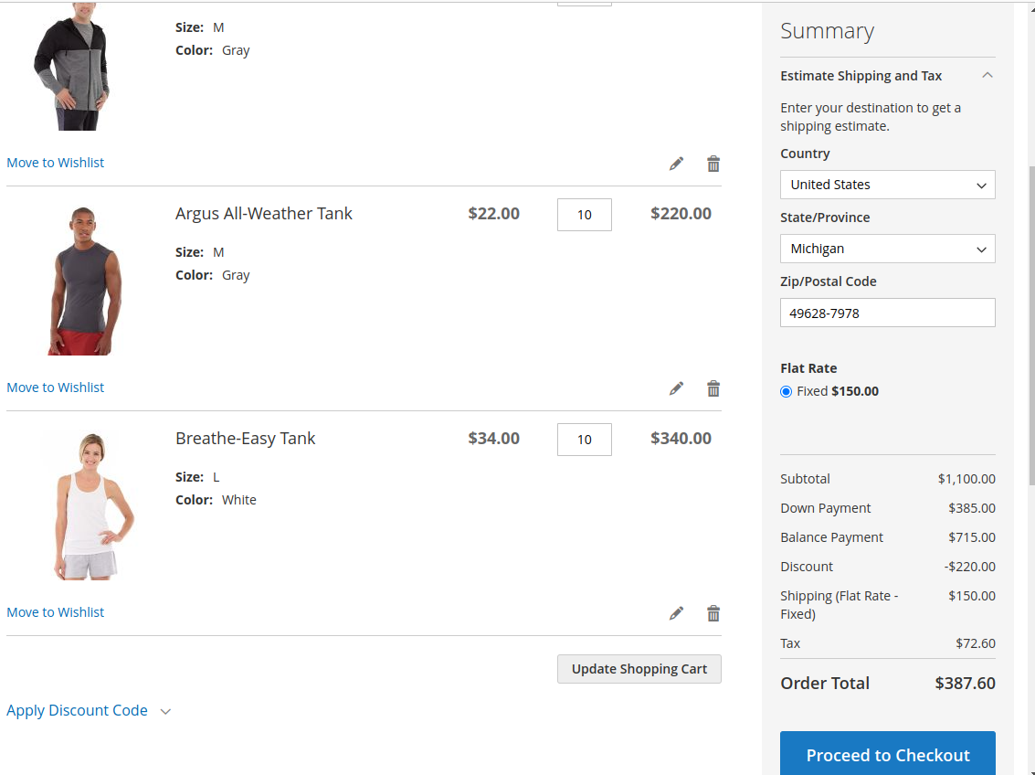Move Breathe-Easy Tank to wishlist
The height and width of the screenshot is (775, 1035).
56,612
